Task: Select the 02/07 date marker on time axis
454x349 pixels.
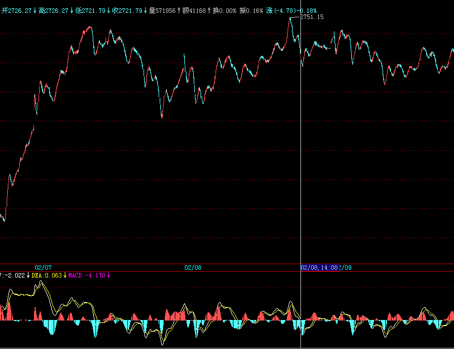Action: click(x=43, y=267)
